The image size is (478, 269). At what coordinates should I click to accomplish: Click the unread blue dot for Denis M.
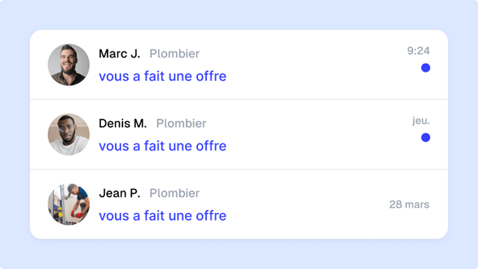[x=425, y=138]
